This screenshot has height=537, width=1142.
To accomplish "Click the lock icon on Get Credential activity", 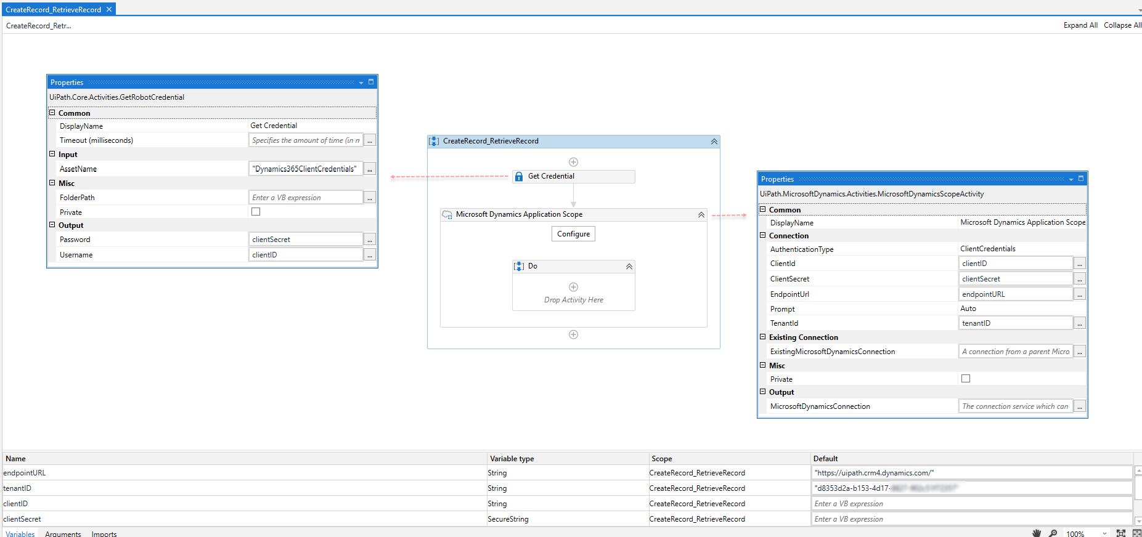I will 519,177.
